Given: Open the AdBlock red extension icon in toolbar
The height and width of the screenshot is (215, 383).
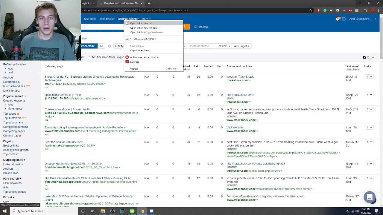Looking at the screenshot, I should (x=319, y=10).
